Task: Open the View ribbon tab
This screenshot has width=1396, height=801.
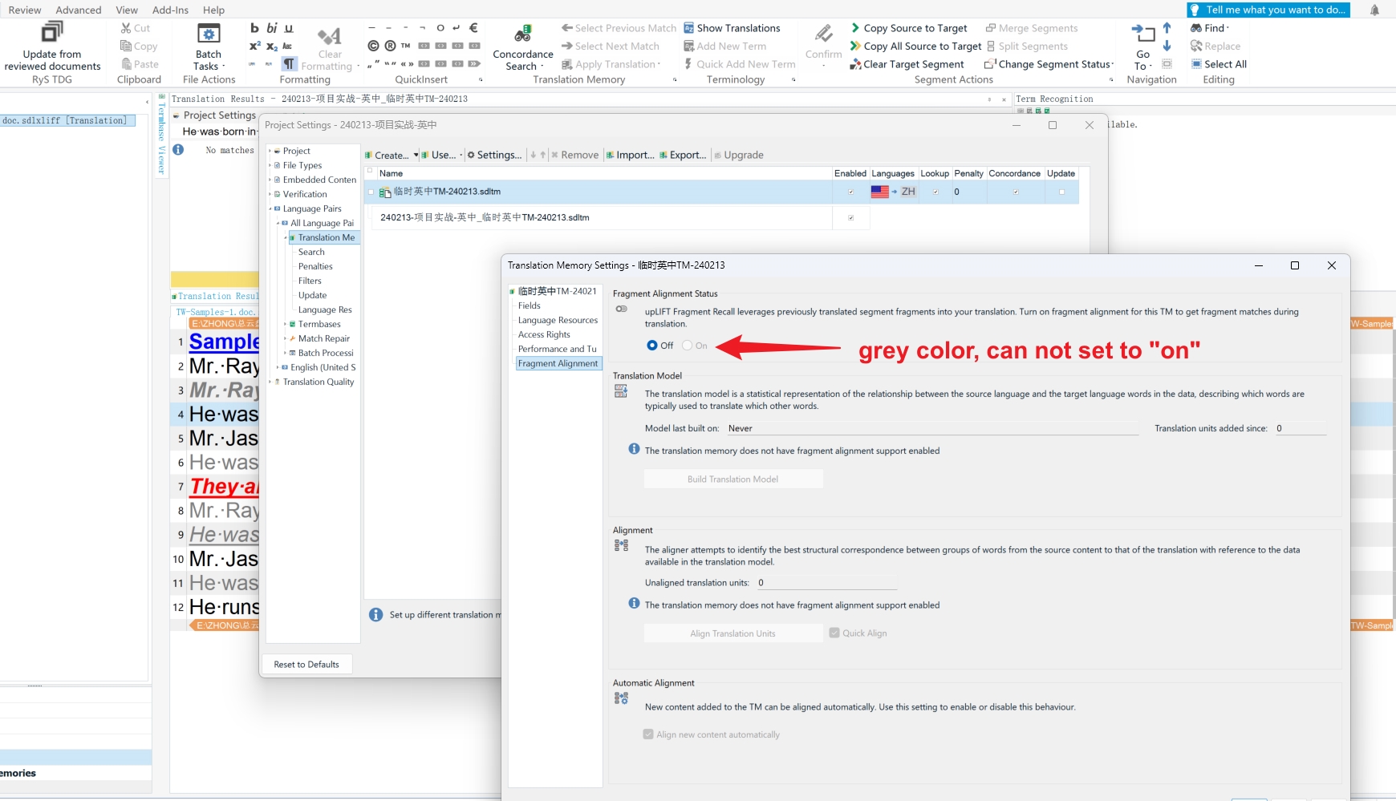Action: click(x=127, y=10)
